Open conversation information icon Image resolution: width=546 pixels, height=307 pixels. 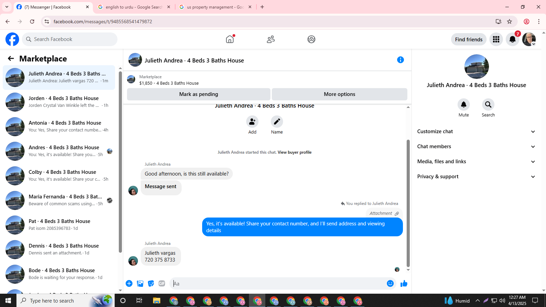(401, 60)
